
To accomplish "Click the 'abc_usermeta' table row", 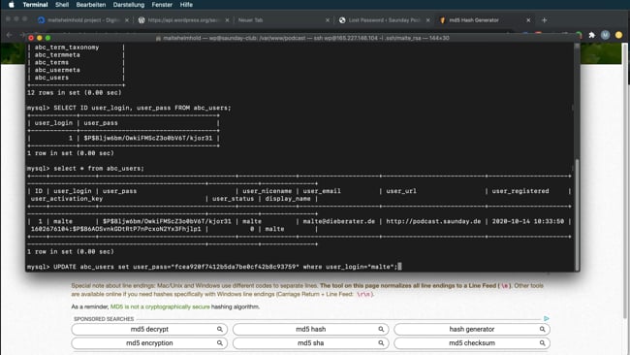I will click(x=57, y=70).
